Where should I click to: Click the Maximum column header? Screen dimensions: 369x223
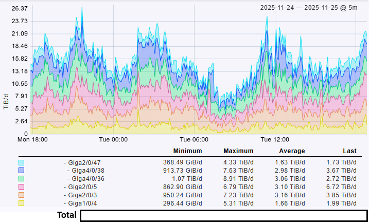pyautogui.click(x=238, y=151)
